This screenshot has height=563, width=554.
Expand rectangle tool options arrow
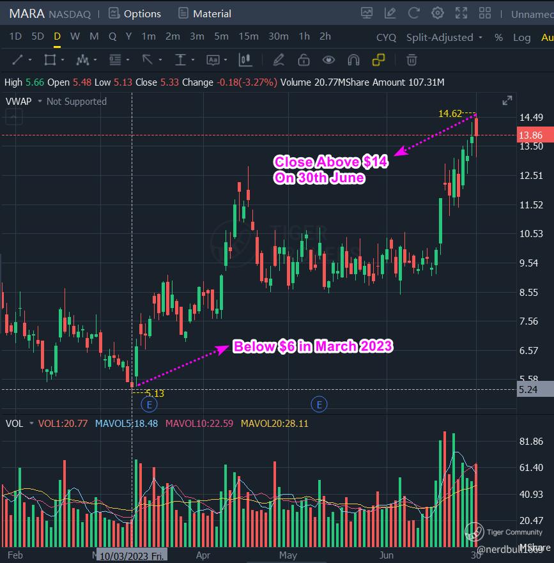click(x=63, y=60)
